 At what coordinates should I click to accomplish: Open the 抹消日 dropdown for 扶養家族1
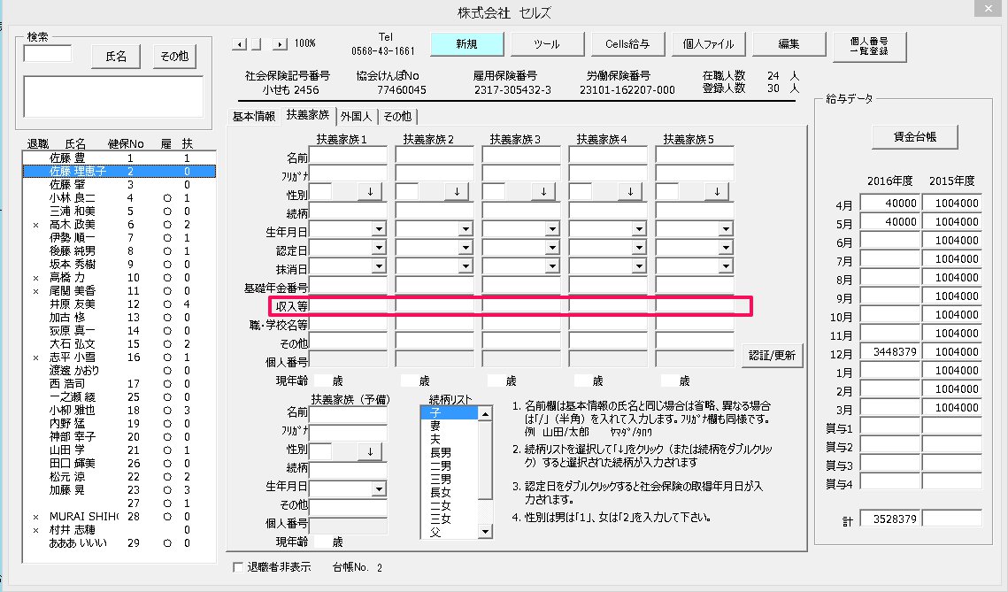(380, 266)
